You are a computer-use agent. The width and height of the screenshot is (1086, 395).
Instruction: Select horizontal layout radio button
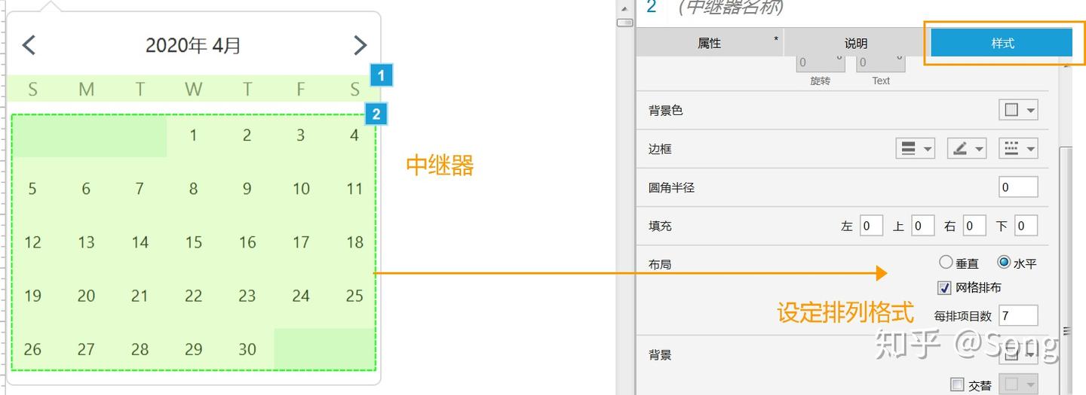tap(1004, 263)
